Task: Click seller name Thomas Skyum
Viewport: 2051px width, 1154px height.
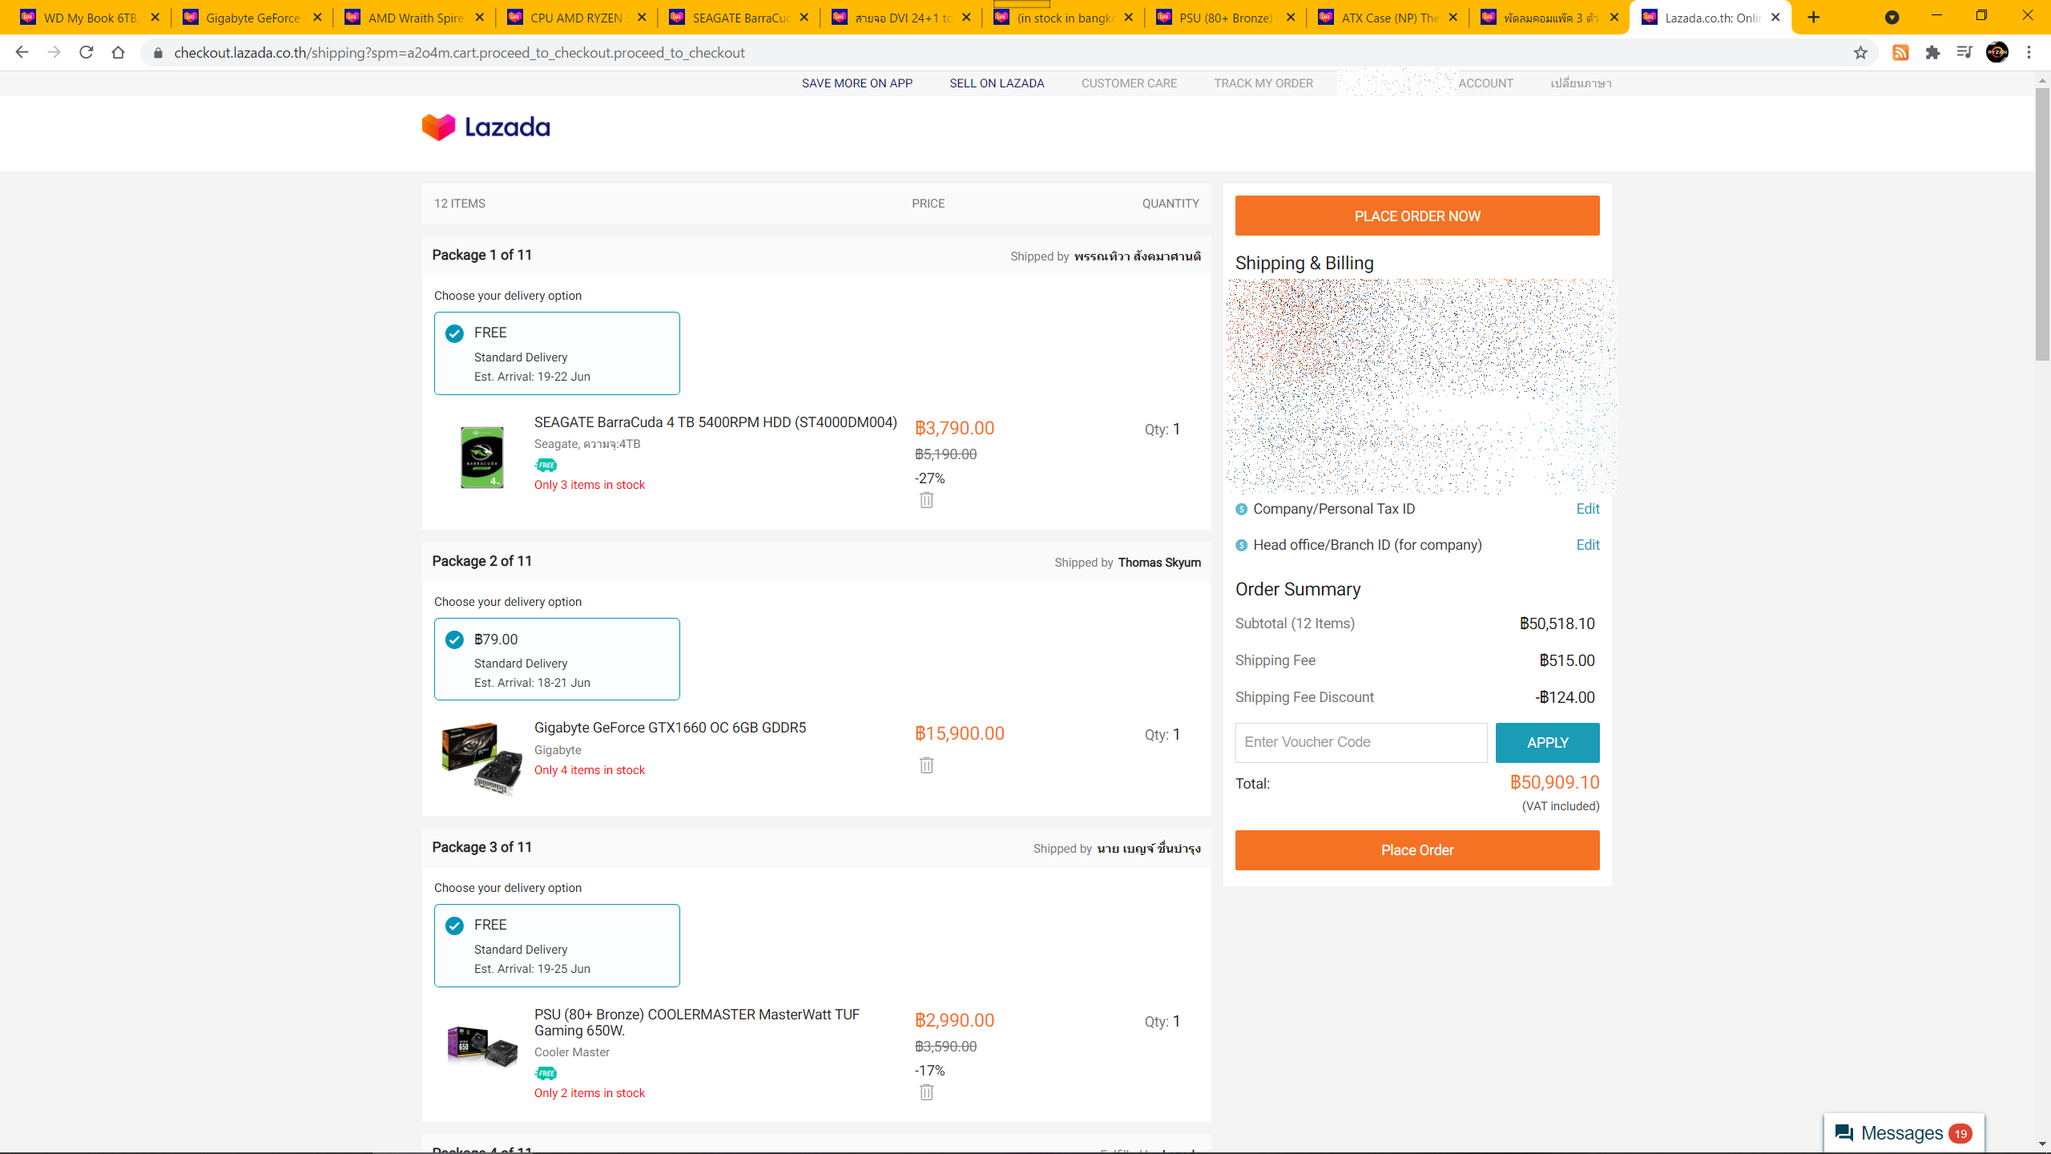Action: click(1159, 563)
